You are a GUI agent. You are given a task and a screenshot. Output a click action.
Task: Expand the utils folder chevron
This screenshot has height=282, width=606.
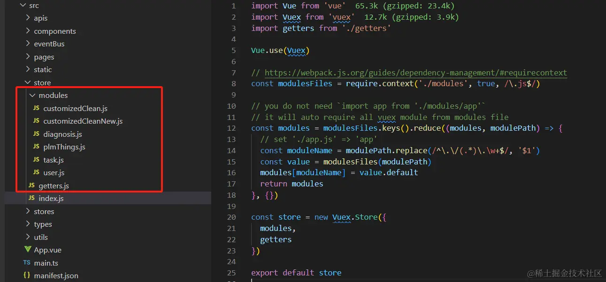point(28,237)
